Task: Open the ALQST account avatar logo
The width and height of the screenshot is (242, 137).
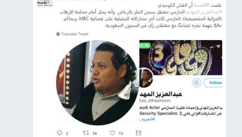Action: (x=45, y=3)
